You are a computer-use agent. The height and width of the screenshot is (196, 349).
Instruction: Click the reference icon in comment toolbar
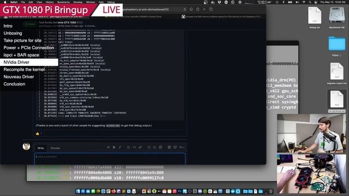tap(175, 147)
